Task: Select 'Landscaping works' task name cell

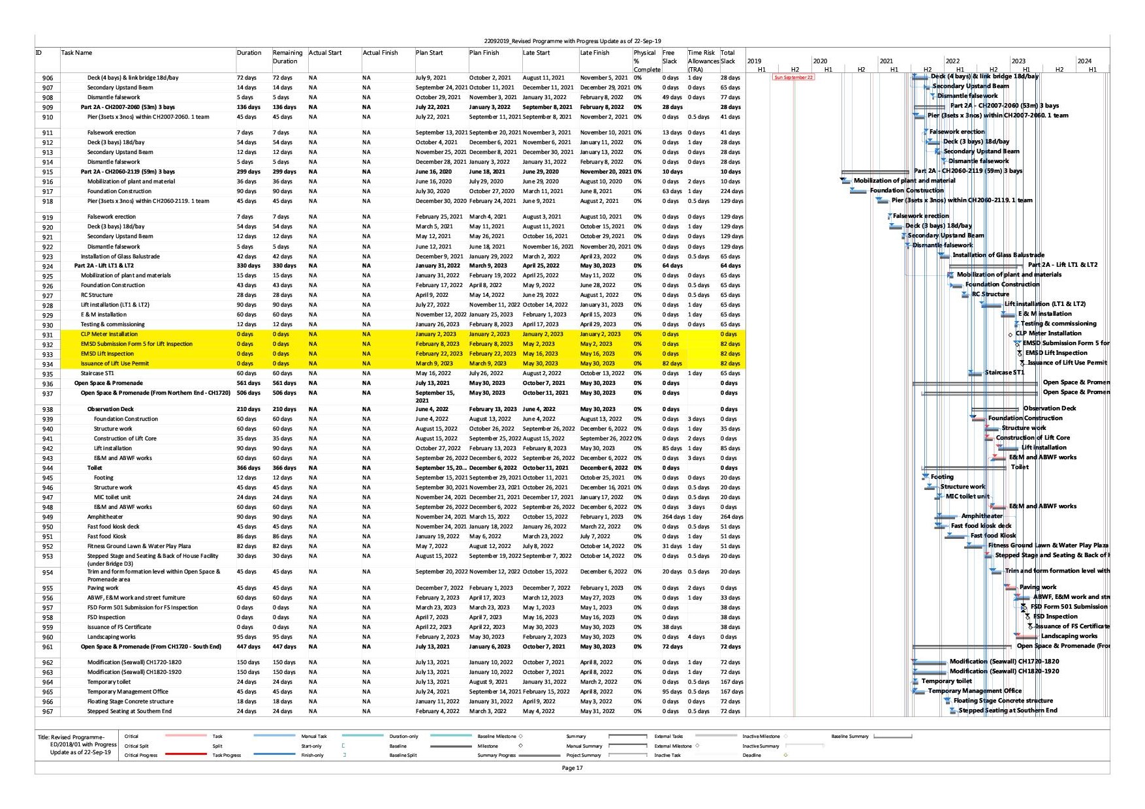Action: point(112,637)
